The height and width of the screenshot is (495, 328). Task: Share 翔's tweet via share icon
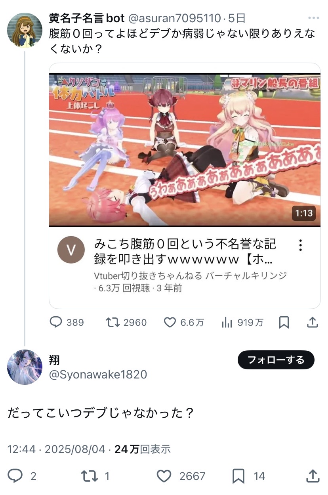click(x=313, y=476)
